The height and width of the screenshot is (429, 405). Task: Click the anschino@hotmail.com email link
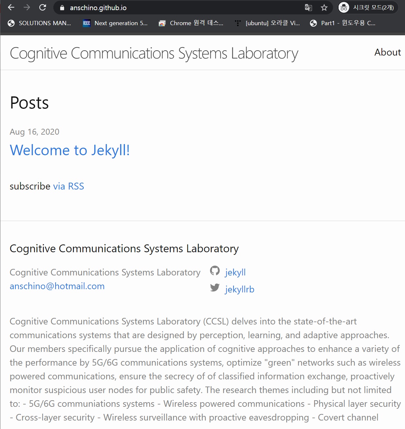point(57,286)
